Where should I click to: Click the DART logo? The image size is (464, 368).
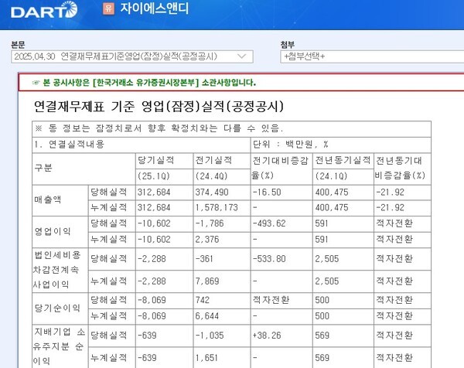44,10
